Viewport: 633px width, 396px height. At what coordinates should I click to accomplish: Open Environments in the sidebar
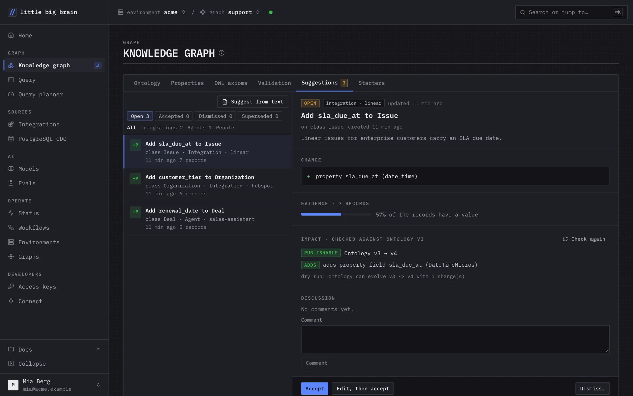[54, 242]
